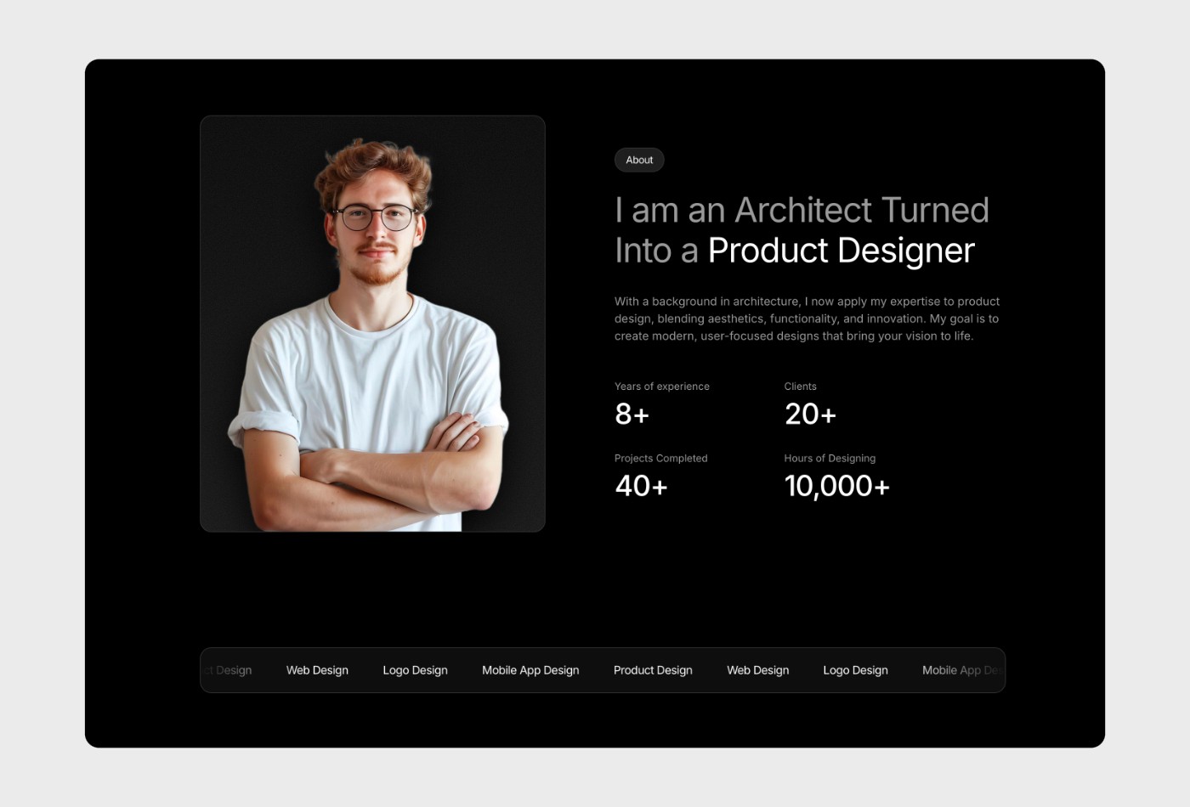Click the 'Product Designer' highlighted heading text
The image size is (1190, 807).
(841, 251)
